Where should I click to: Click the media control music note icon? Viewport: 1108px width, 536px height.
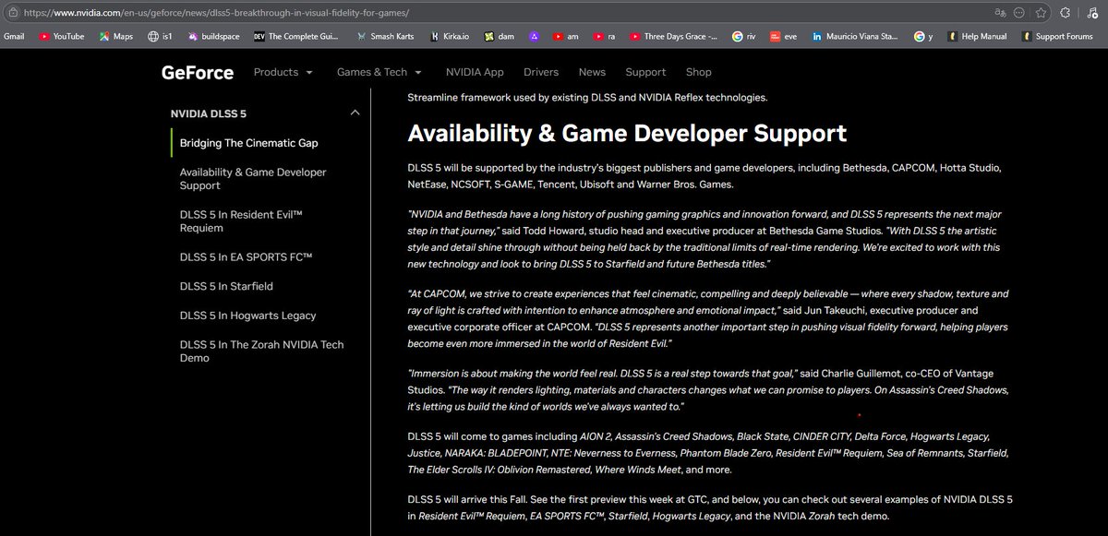pyautogui.click(x=1093, y=14)
